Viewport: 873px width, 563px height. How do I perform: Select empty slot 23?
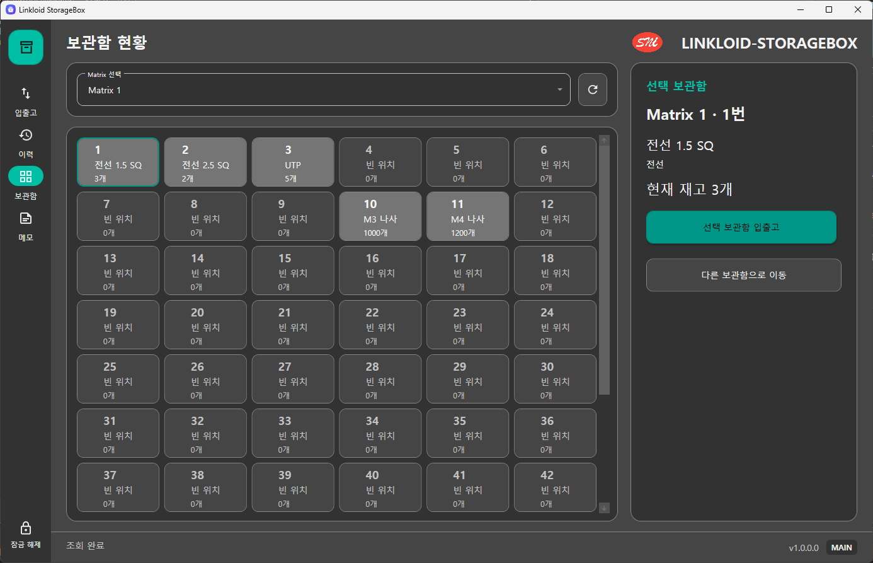(468, 325)
